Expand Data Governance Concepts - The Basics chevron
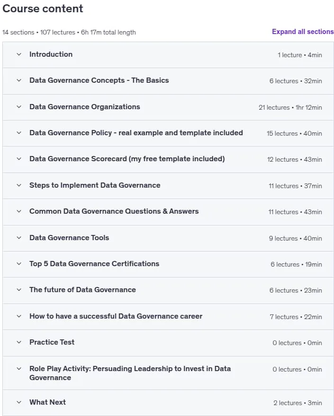 point(19,80)
